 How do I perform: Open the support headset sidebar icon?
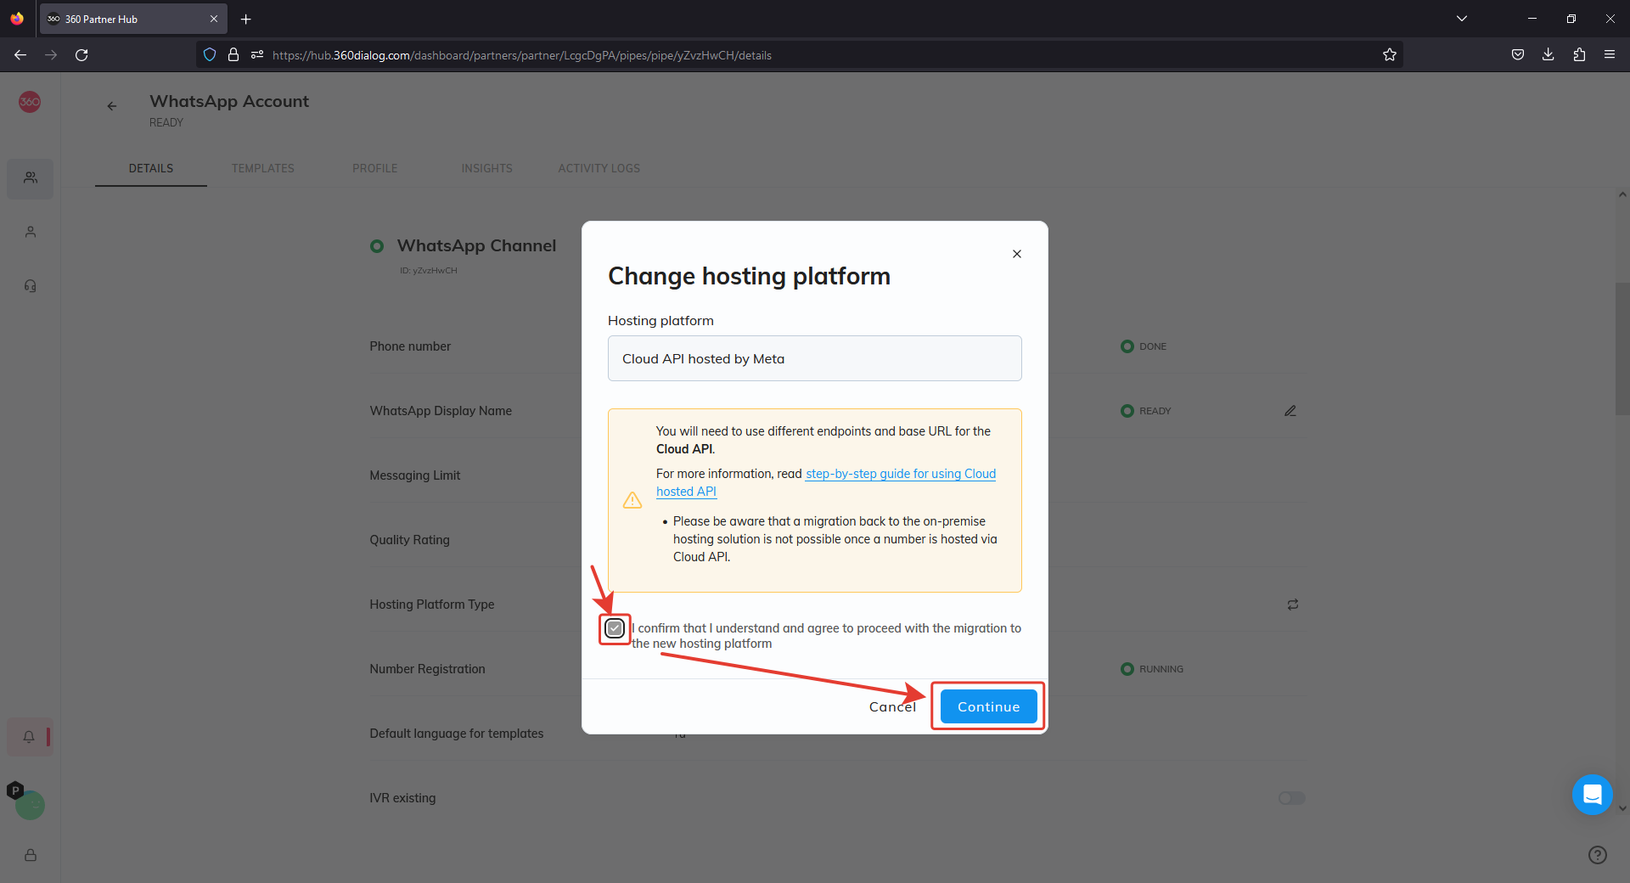(x=31, y=286)
